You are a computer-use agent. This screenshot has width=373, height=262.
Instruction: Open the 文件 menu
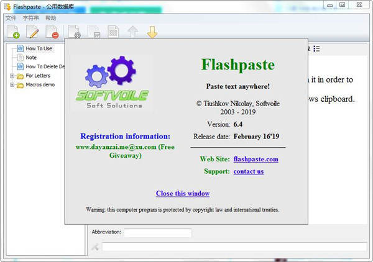pyautogui.click(x=11, y=18)
